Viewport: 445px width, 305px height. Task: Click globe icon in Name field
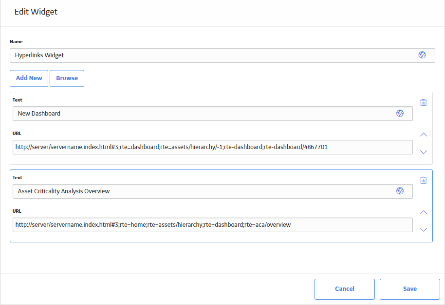pyautogui.click(x=422, y=55)
